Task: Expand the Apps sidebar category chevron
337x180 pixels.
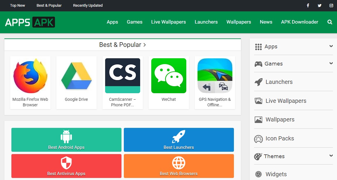Action: point(331,46)
